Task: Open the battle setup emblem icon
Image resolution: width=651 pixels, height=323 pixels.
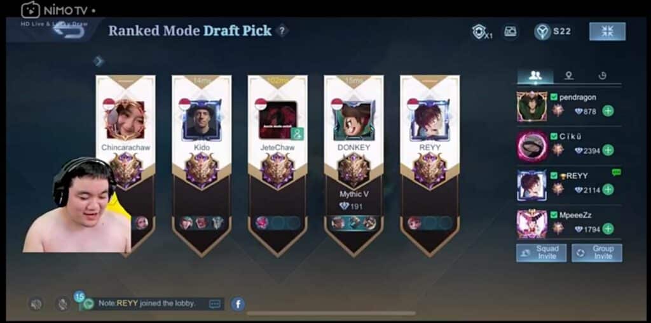Action: click(x=510, y=32)
